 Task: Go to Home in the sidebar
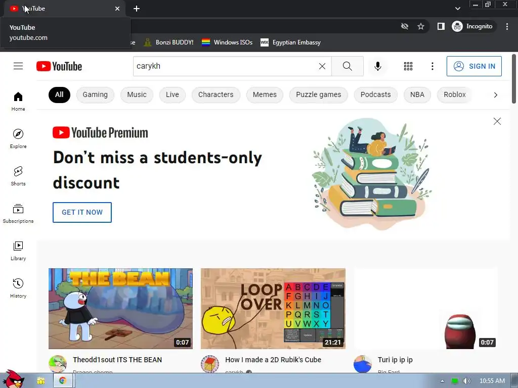coord(18,101)
